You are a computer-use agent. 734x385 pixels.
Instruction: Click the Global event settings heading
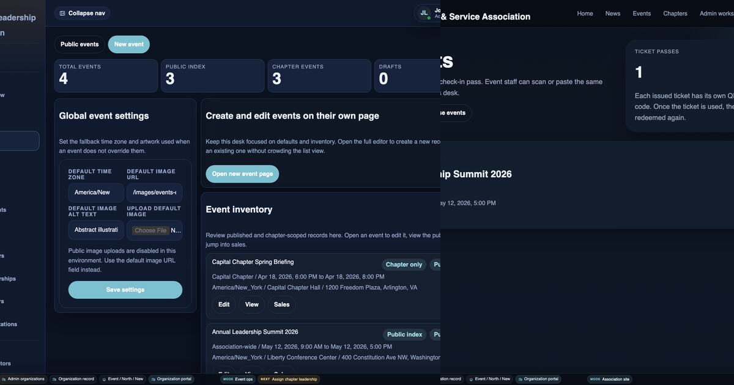104,116
